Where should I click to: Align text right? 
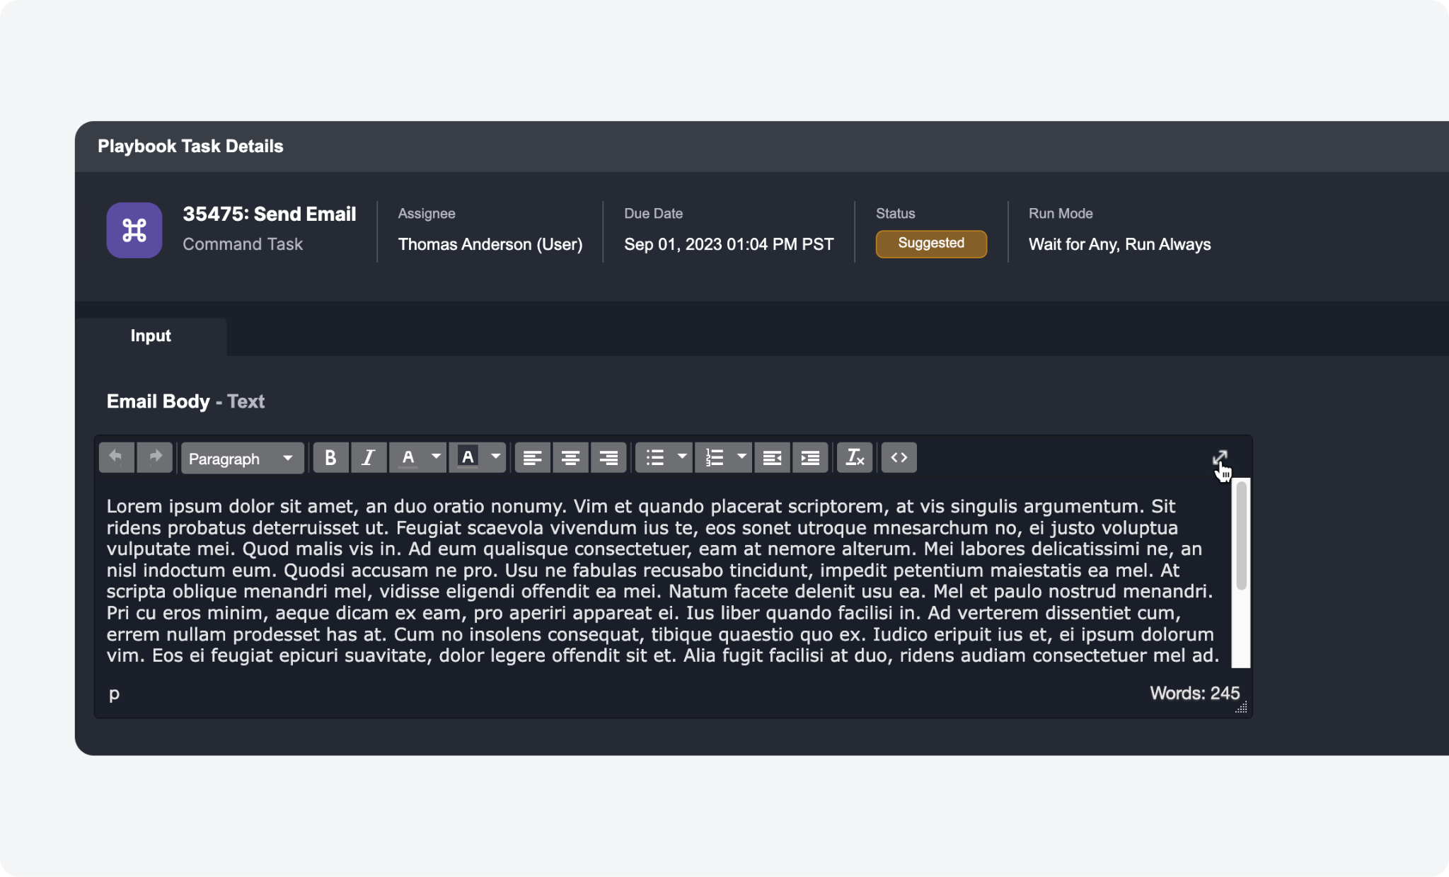pyautogui.click(x=608, y=458)
